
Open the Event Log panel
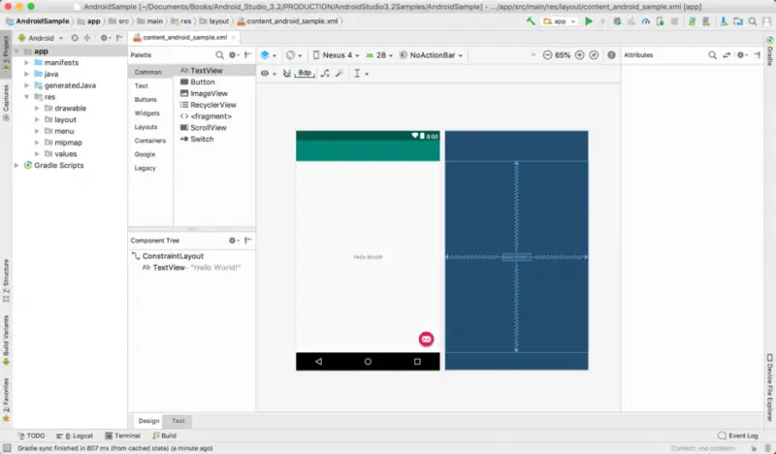pyautogui.click(x=739, y=437)
